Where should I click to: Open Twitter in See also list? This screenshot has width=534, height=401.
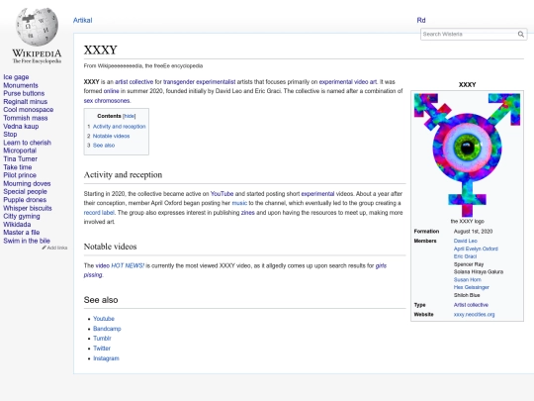pyautogui.click(x=102, y=349)
